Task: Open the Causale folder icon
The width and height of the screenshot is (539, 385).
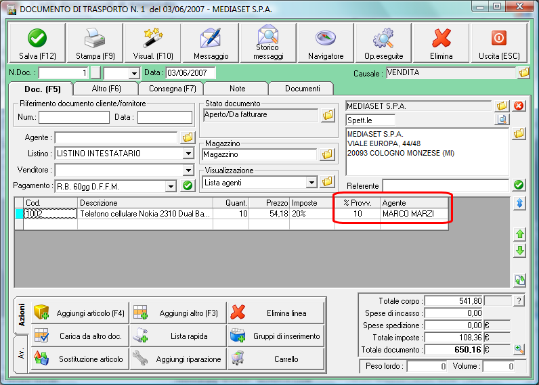Action: point(524,73)
